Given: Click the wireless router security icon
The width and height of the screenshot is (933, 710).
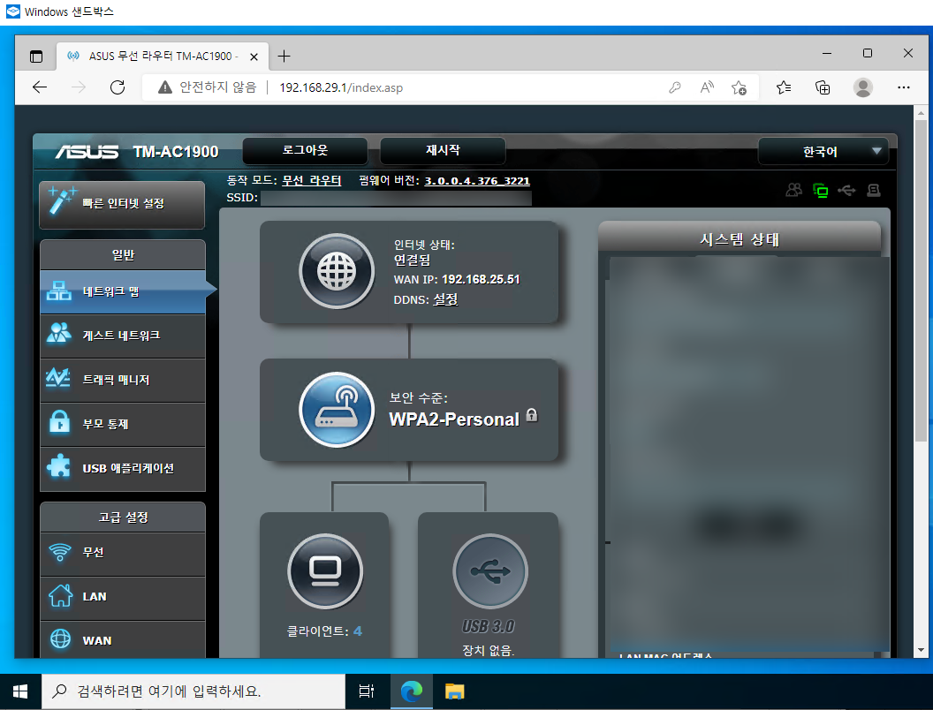Looking at the screenshot, I should click(337, 410).
